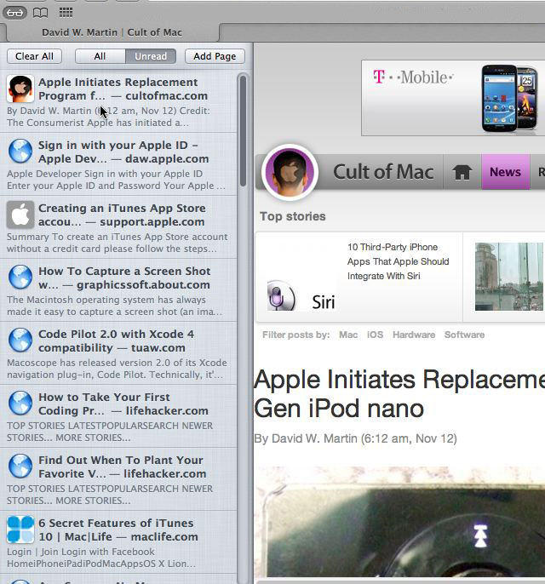Image resolution: width=545 pixels, height=584 pixels.
Task: Show Top Sites grid icon
Action: pos(66,12)
